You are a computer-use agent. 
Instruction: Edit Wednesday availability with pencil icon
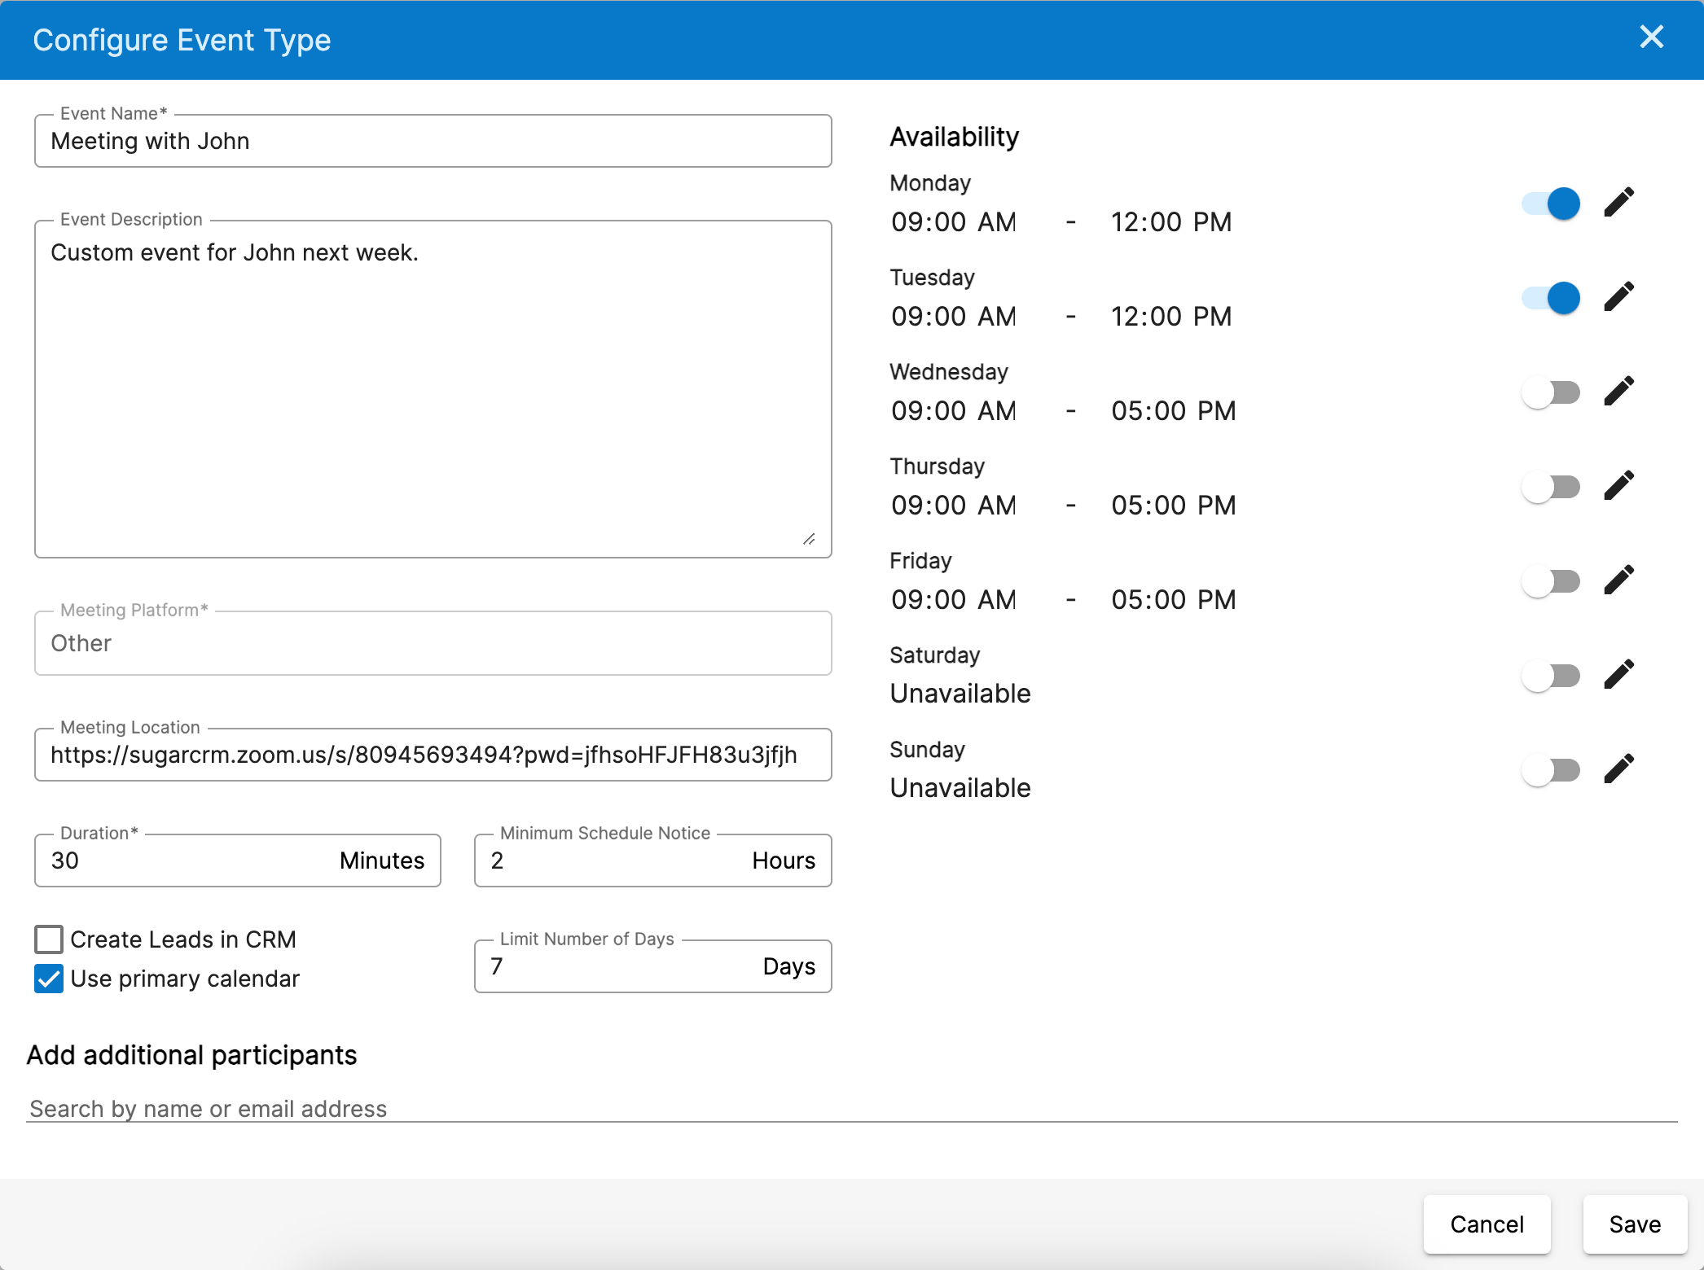point(1618,392)
